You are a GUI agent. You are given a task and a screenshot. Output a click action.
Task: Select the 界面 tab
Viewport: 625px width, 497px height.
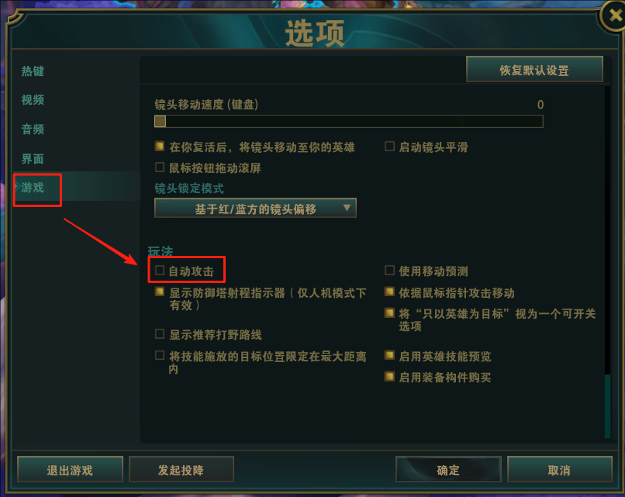33,159
